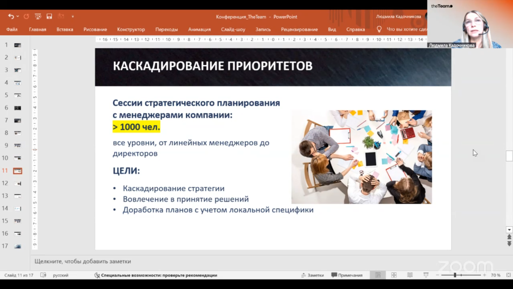Image resolution: width=513 pixels, height=289 pixels.
Task: Start the slideshow from the quick access toolbar icon
Action: [38, 17]
